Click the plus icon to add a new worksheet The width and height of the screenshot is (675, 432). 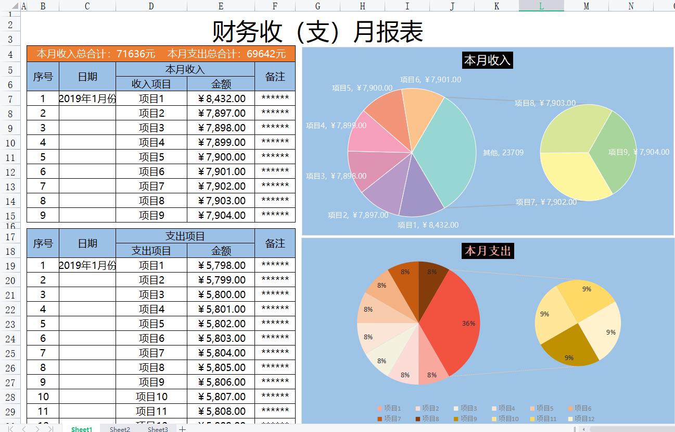(x=182, y=429)
